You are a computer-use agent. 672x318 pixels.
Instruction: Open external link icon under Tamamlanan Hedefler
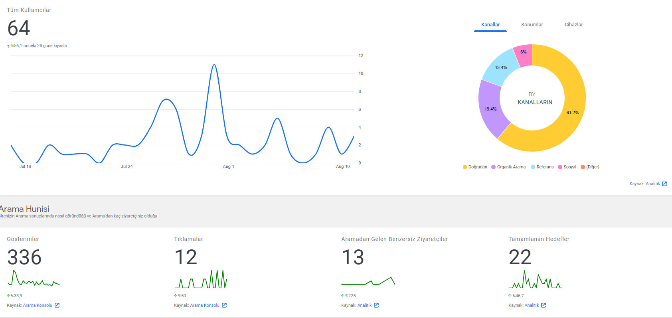point(544,305)
